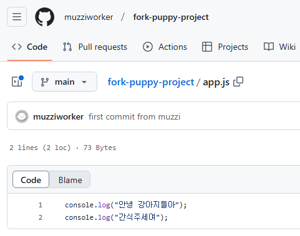Click the branch dropdown caret arrow
The width and height of the screenshot is (300, 236).
84,82
